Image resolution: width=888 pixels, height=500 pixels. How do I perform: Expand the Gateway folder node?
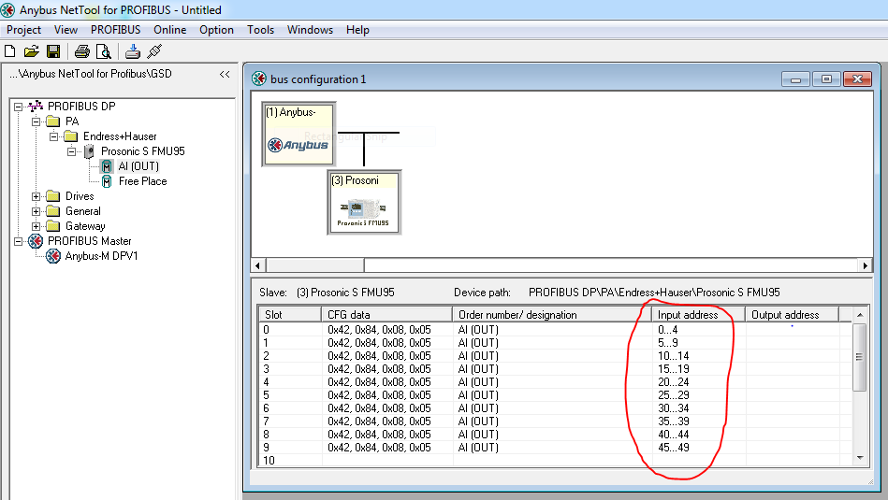36,226
